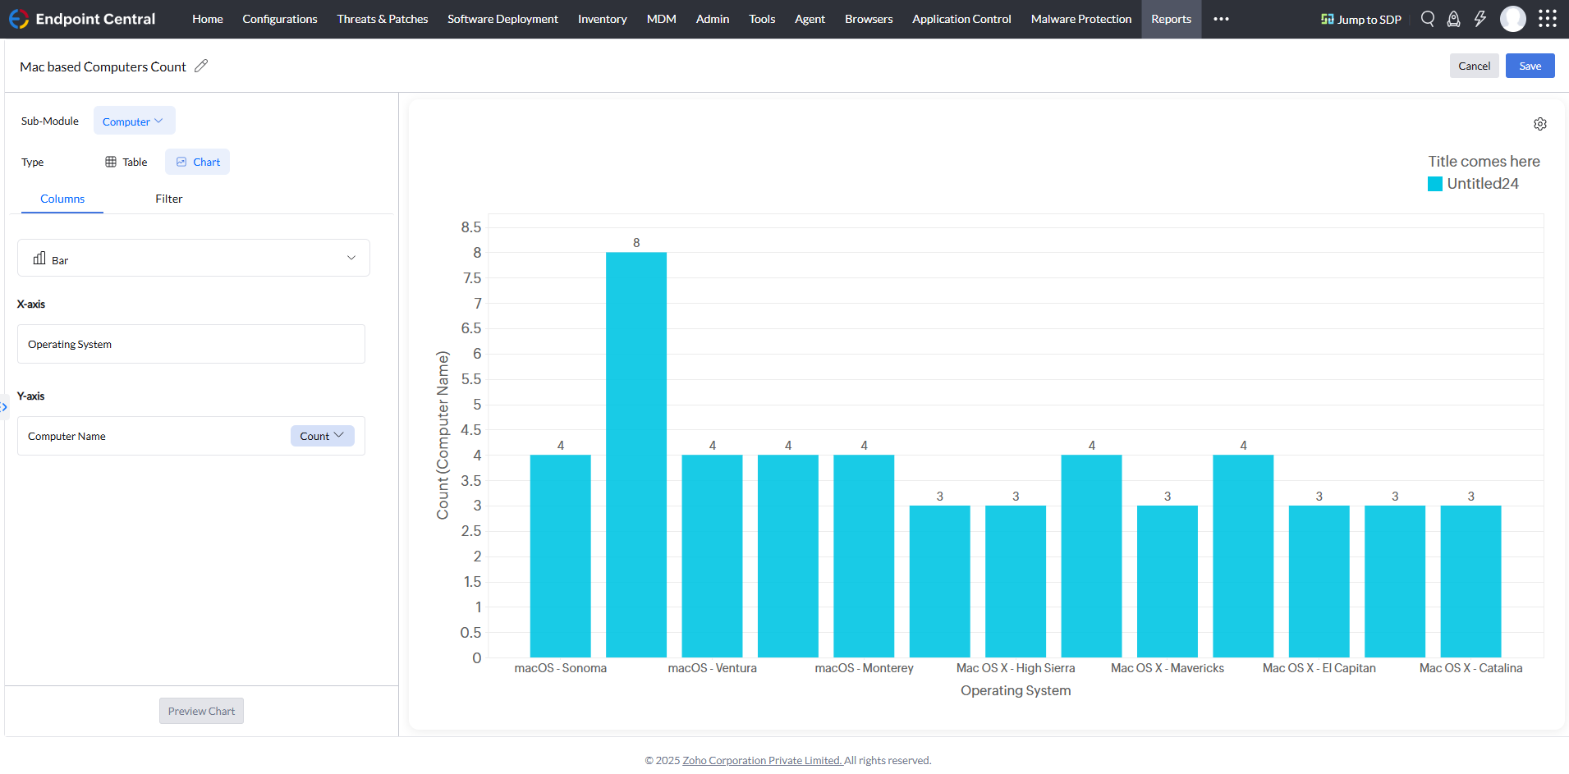
Task: Open the notifications bell
Action: [1454, 18]
